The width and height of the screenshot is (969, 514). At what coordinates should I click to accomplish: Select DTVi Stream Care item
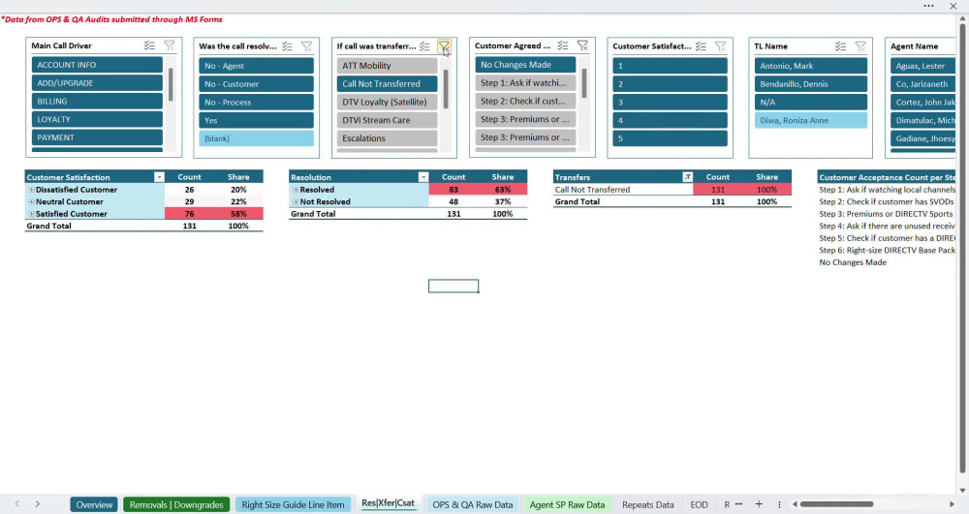[387, 120]
